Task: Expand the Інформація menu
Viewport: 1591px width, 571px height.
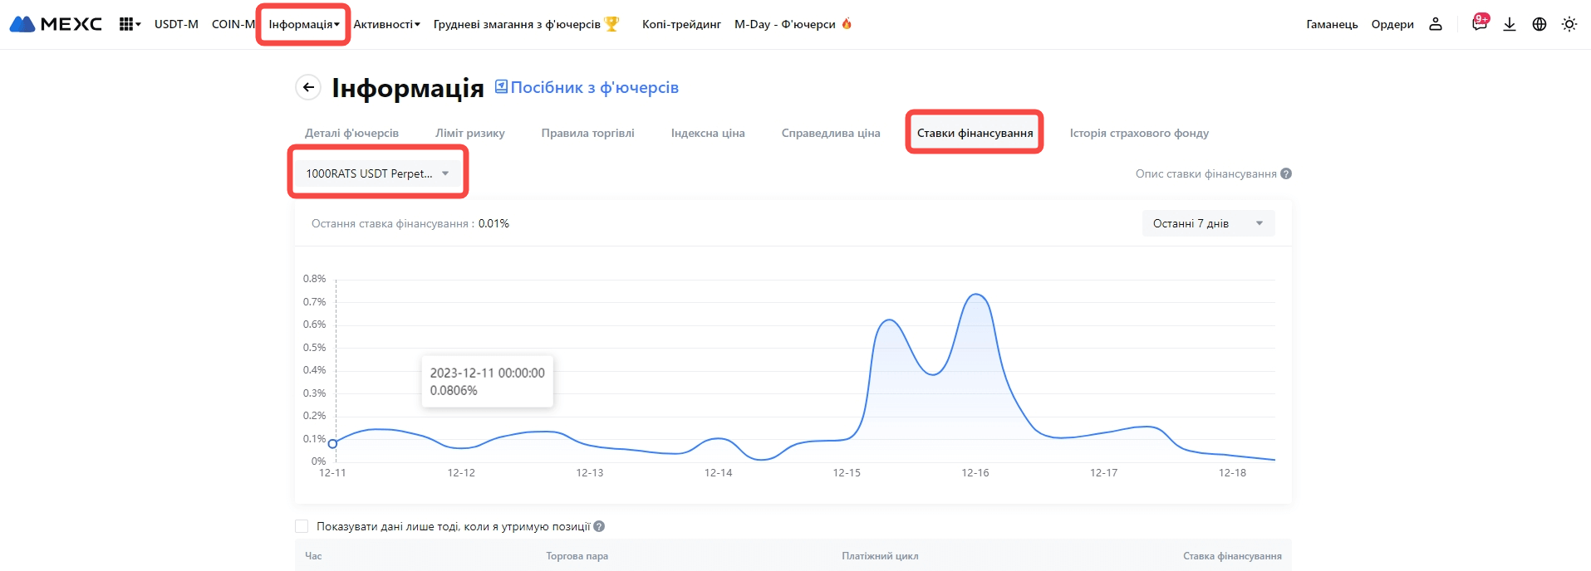Action: pyautogui.click(x=303, y=24)
